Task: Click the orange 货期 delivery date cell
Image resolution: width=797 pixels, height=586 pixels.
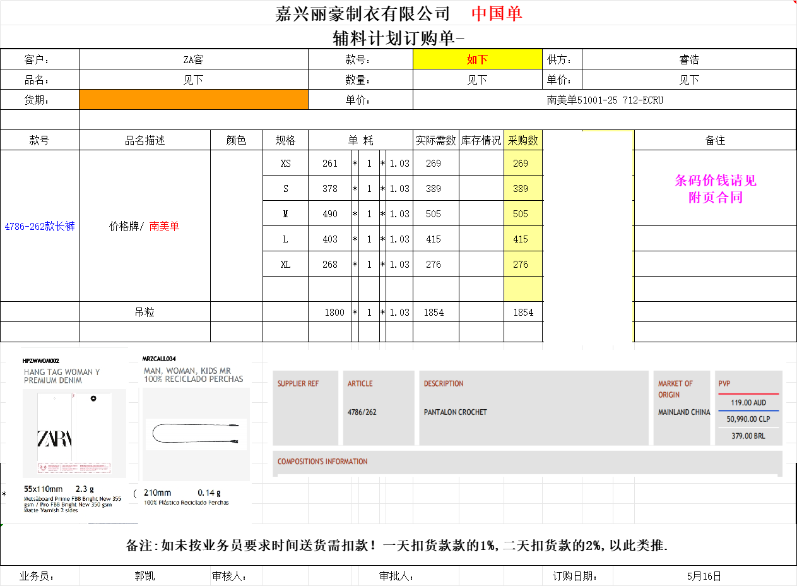Action: point(193,100)
